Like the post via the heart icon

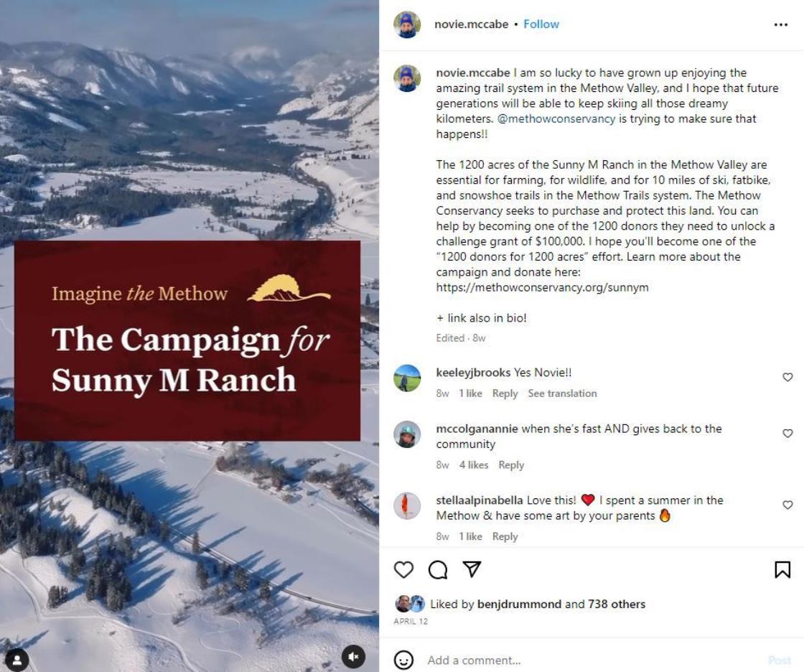point(404,569)
